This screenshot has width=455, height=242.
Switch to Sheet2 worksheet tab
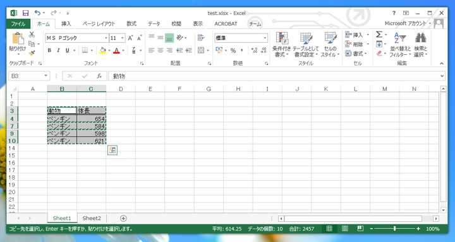click(92, 218)
